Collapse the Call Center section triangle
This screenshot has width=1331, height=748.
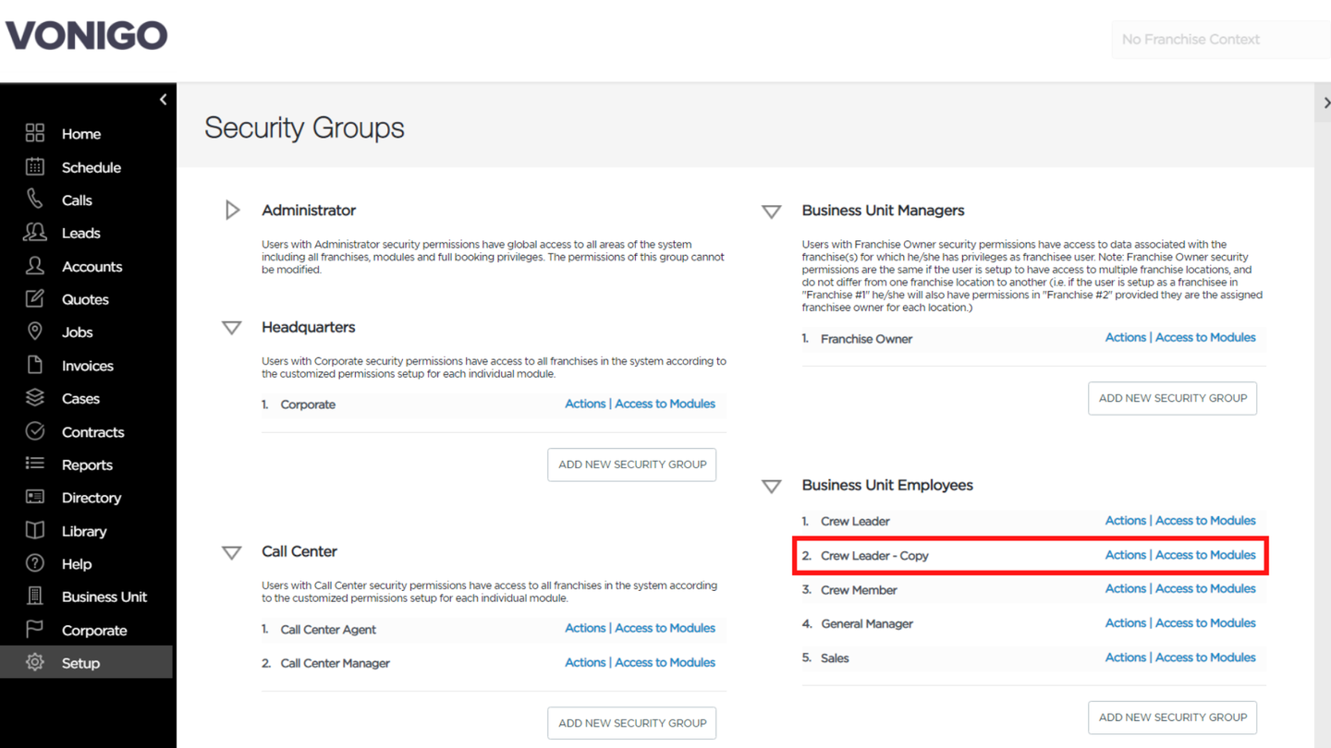(232, 552)
